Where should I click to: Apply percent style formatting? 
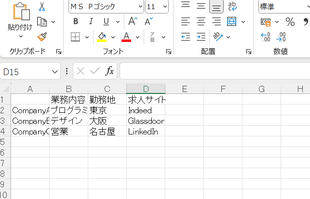coord(290,22)
